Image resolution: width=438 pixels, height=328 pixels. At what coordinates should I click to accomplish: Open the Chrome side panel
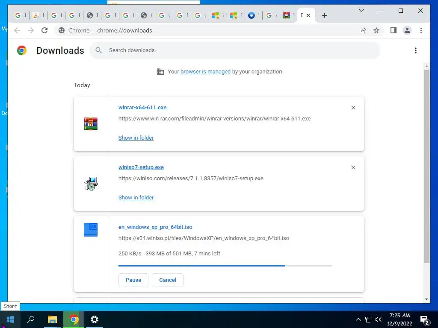tap(394, 30)
